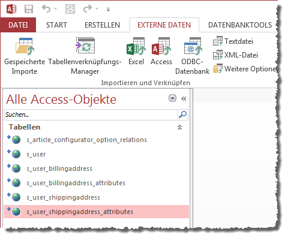Image resolution: width=288 pixels, height=238 pixels.
Task: Open the navigation pane category dropdown
Action: coord(172,98)
